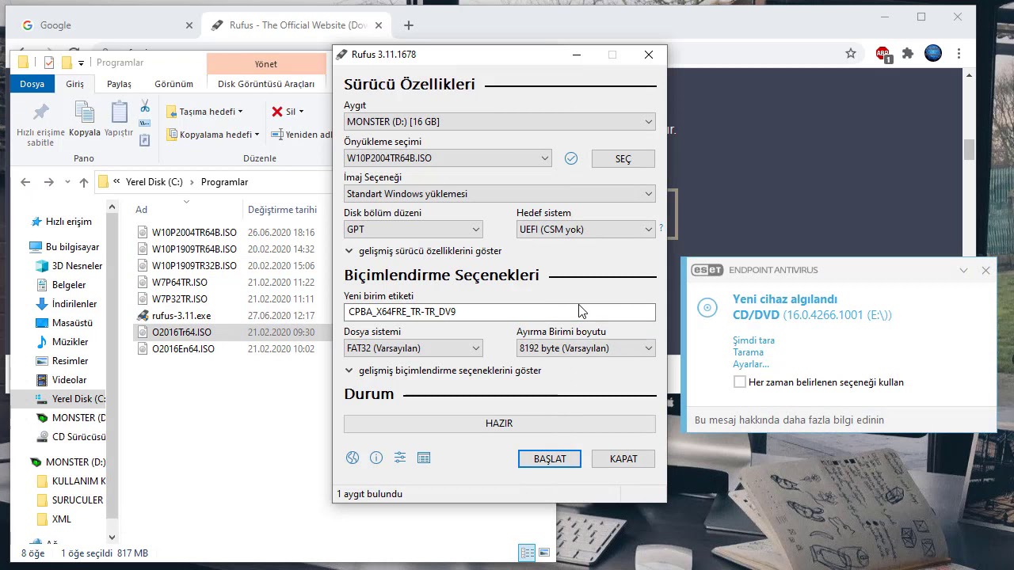Close ESET notification popup
Screen dimensions: 1014x570
pyautogui.click(x=985, y=270)
